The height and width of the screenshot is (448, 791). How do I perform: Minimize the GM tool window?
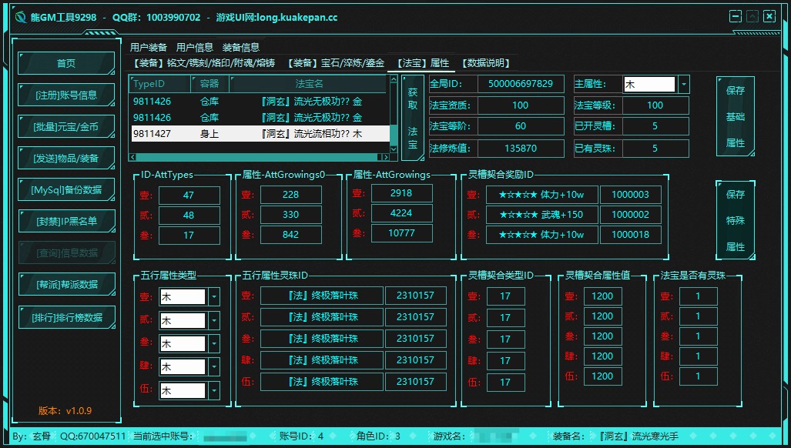coord(736,16)
